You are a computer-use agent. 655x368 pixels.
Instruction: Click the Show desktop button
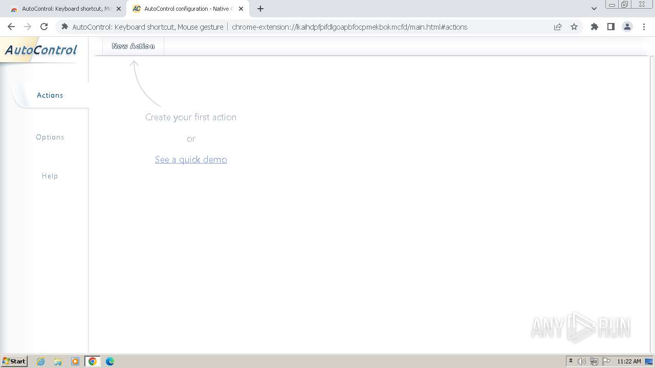(x=649, y=361)
